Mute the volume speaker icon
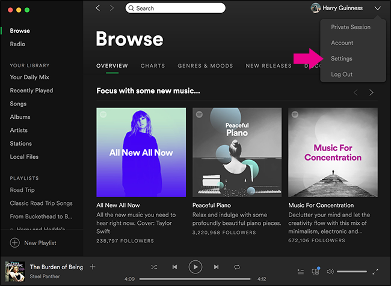This screenshot has height=286, width=391. tap(330, 272)
